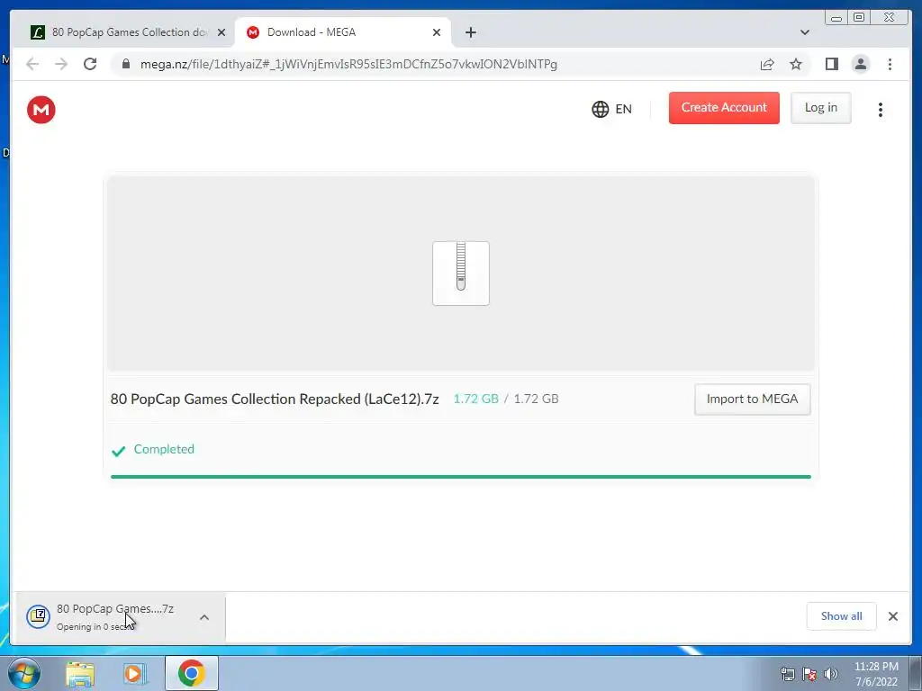Open Chrome customize menu dots

tap(890, 64)
